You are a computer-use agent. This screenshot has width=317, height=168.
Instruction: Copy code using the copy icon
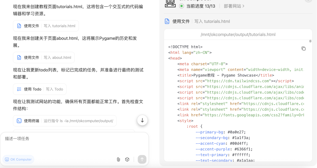(x=303, y=48)
